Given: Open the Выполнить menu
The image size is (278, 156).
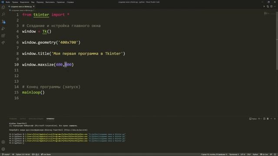Looking at the screenshot, I should [x=50, y=2].
